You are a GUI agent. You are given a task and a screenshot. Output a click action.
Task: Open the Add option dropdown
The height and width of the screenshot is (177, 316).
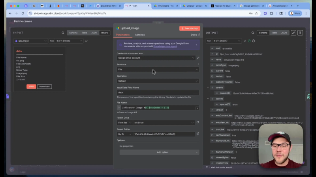click(159, 152)
